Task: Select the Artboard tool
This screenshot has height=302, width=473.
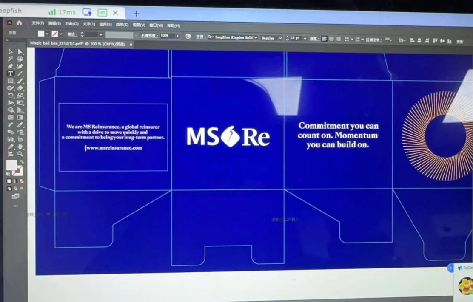Action: [20, 139]
